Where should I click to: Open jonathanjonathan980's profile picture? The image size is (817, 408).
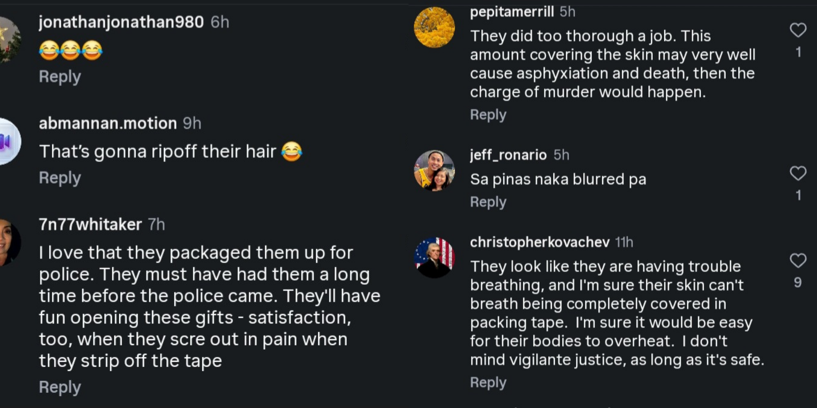pyautogui.click(x=8, y=40)
